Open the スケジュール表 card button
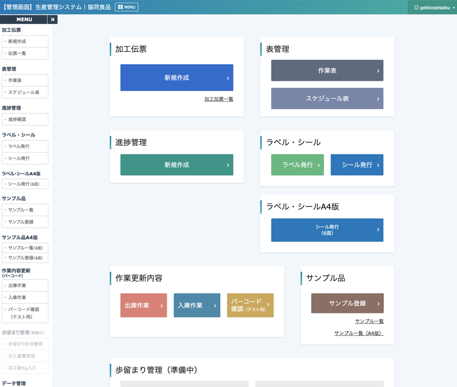 click(x=327, y=99)
